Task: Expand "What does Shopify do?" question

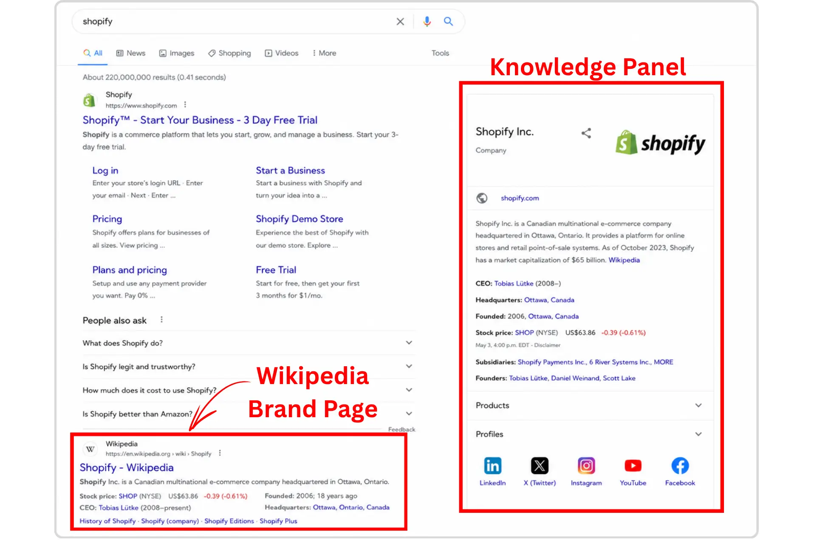Action: [249, 343]
